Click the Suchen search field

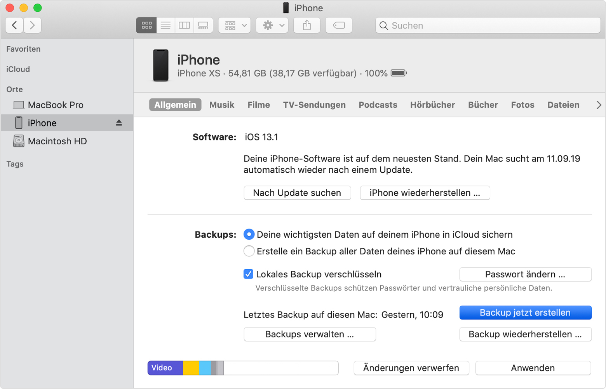point(488,25)
